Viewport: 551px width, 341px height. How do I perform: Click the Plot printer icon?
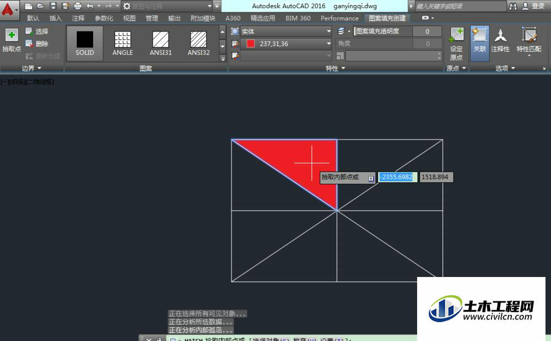(x=78, y=6)
